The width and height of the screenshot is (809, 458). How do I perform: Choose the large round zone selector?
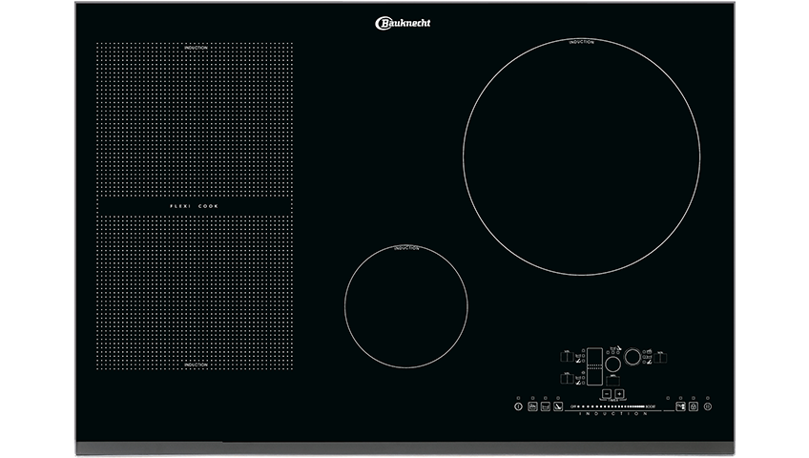[x=633, y=357]
